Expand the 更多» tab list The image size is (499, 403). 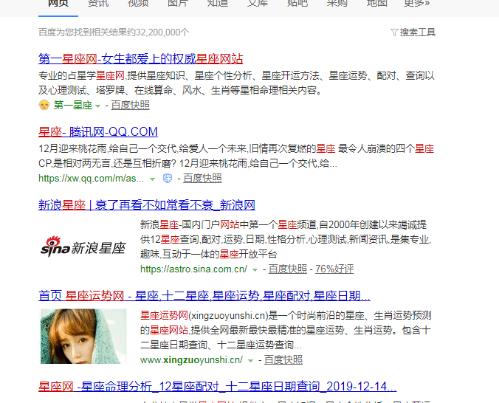tap(416, 3)
